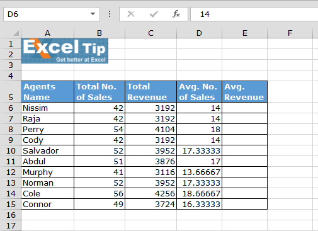Click Abdul's revenue value 3876

pos(151,161)
